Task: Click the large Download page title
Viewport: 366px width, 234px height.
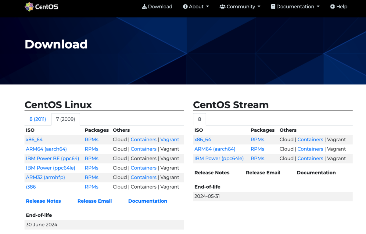Action: click(56, 44)
